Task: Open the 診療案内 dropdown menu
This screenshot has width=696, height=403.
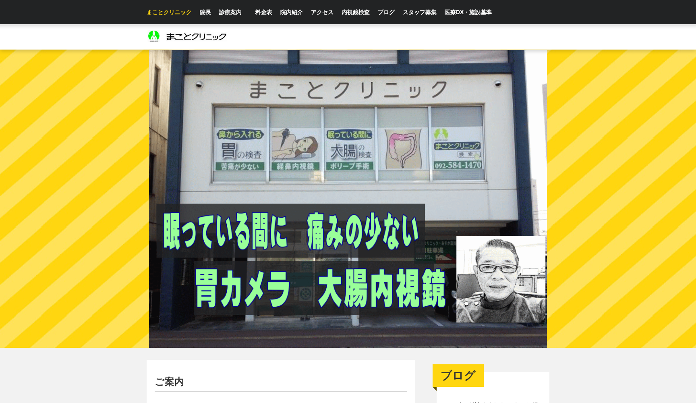Action: [x=230, y=12]
